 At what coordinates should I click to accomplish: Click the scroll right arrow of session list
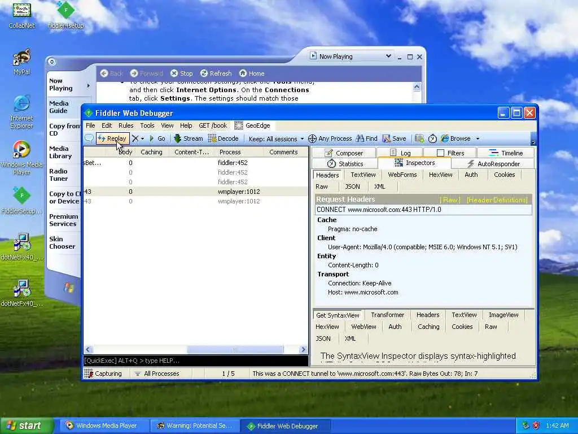(x=303, y=349)
